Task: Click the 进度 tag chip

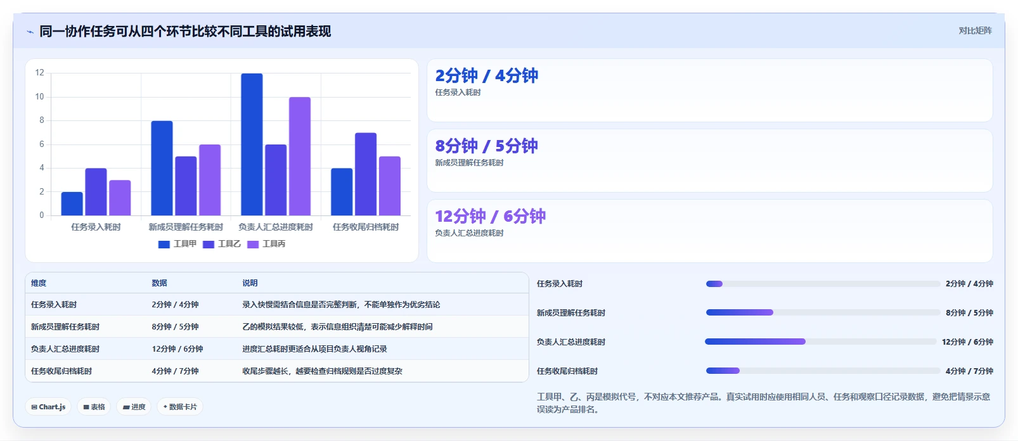Action: click(134, 407)
